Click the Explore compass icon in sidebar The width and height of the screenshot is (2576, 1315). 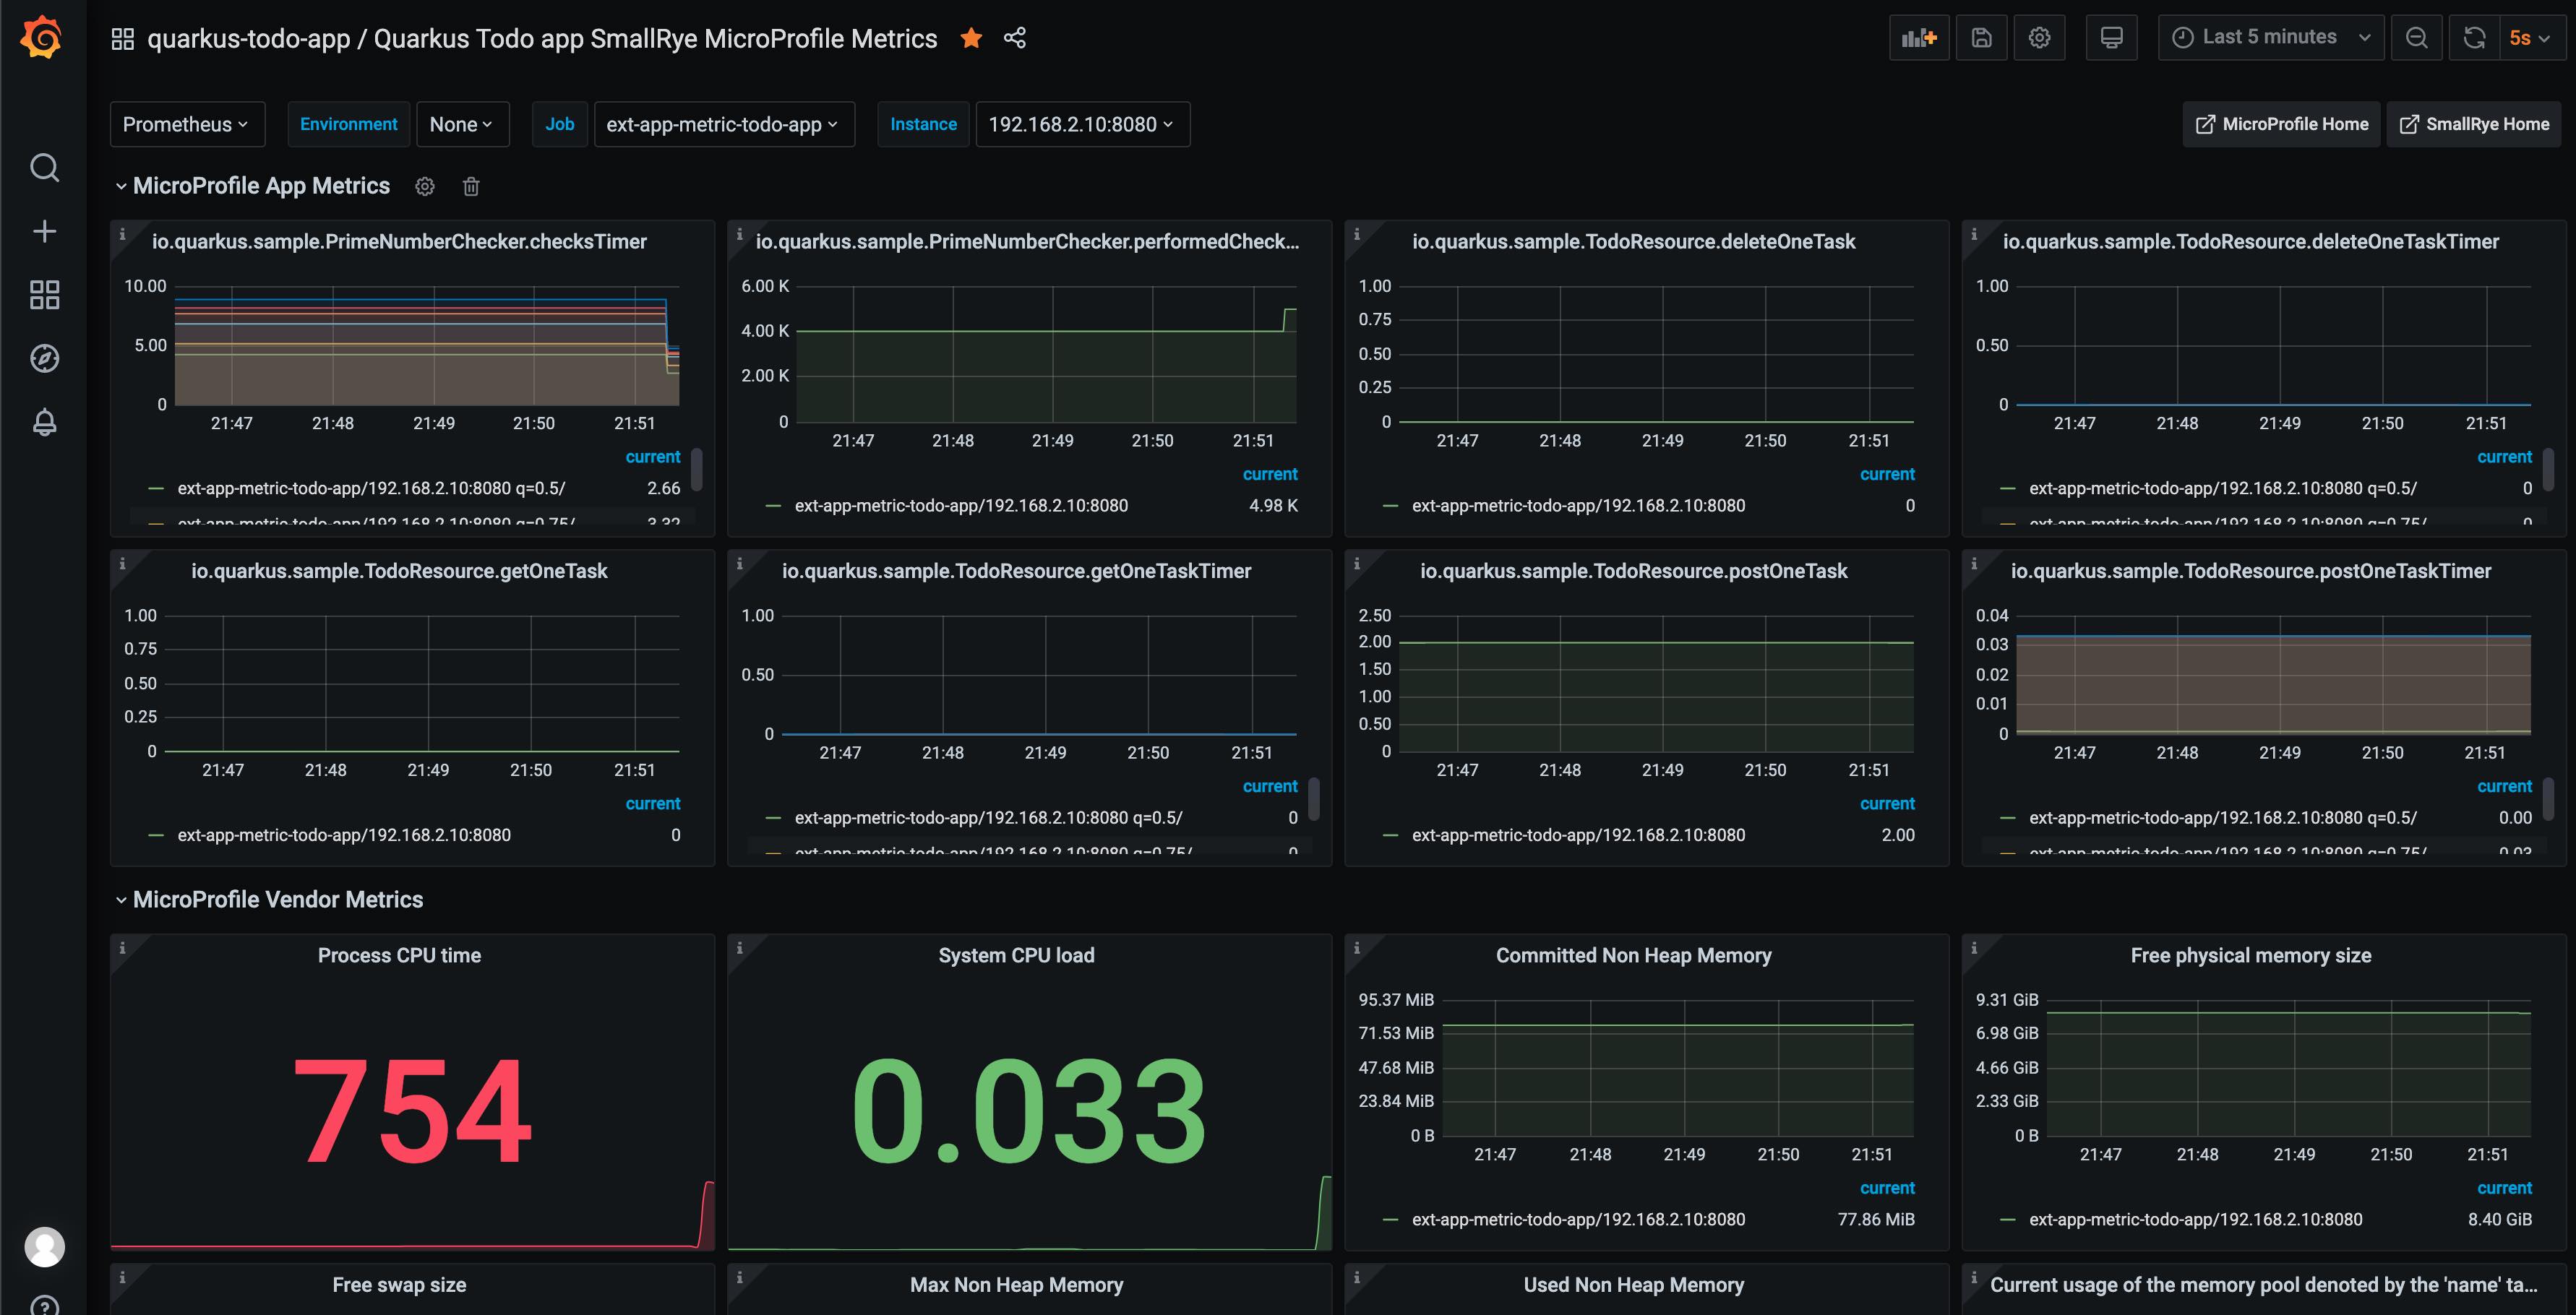44,358
